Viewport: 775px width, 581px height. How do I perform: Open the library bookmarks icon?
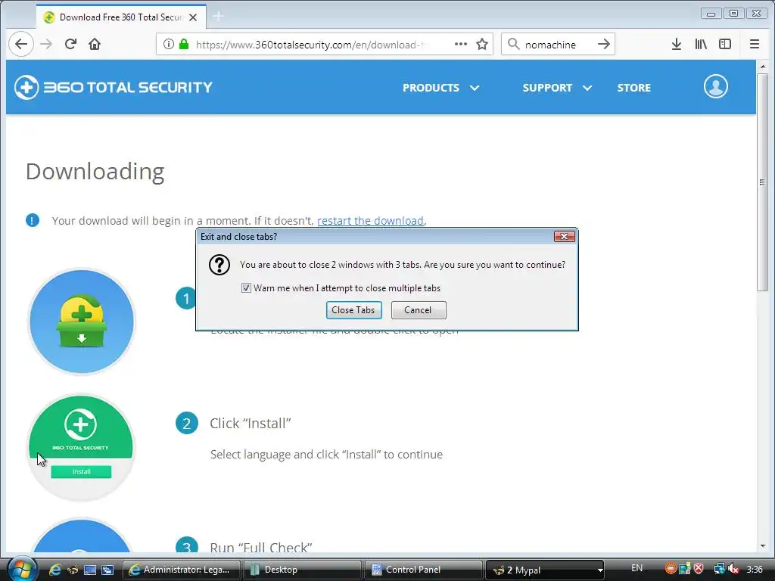pos(701,45)
